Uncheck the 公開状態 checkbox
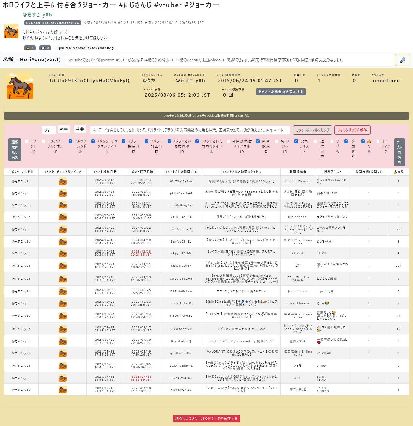Viewport: 413px width, 426px height. pyautogui.click(x=346, y=141)
